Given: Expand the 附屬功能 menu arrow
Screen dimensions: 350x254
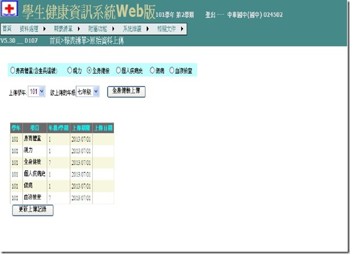Looking at the screenshot, I should [x=113, y=29].
